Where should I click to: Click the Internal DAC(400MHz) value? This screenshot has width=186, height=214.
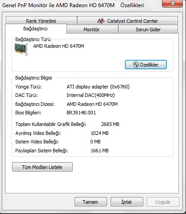click(x=91, y=95)
